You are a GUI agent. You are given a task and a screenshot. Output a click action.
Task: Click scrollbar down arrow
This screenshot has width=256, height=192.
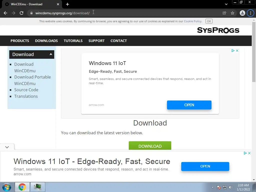click(x=254, y=180)
